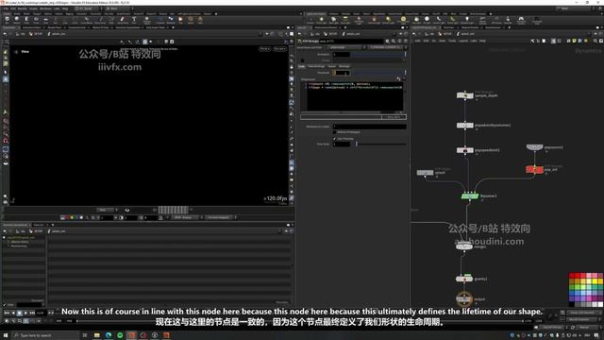Select the Torus shelf tool

point(36,20)
